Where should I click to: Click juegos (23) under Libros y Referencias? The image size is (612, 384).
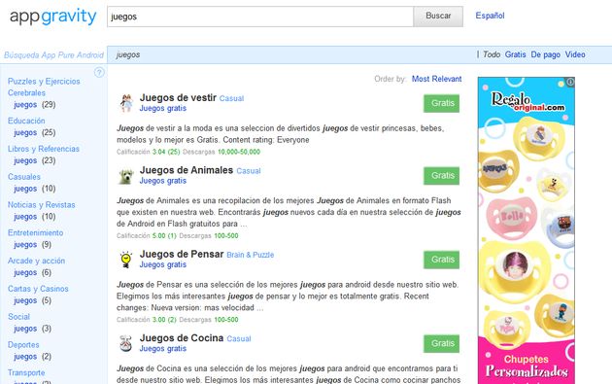pos(35,161)
